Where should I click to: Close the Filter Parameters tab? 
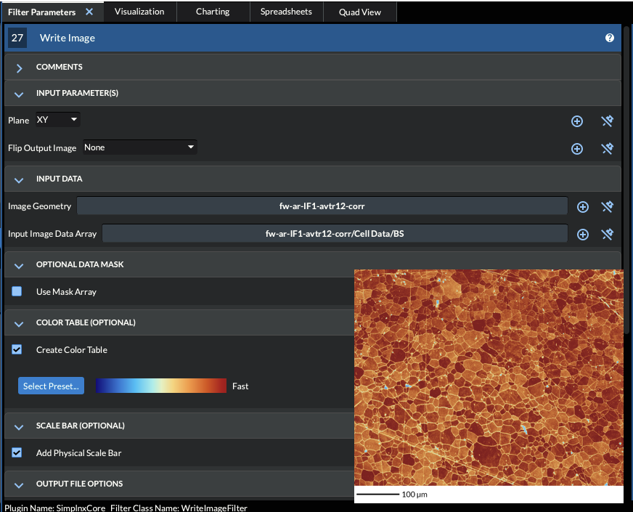89,12
